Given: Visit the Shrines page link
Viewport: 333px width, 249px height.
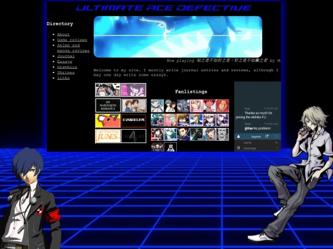Looking at the screenshot, I should point(66,73).
